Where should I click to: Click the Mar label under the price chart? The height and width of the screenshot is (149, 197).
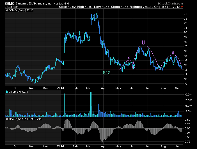[89, 88]
